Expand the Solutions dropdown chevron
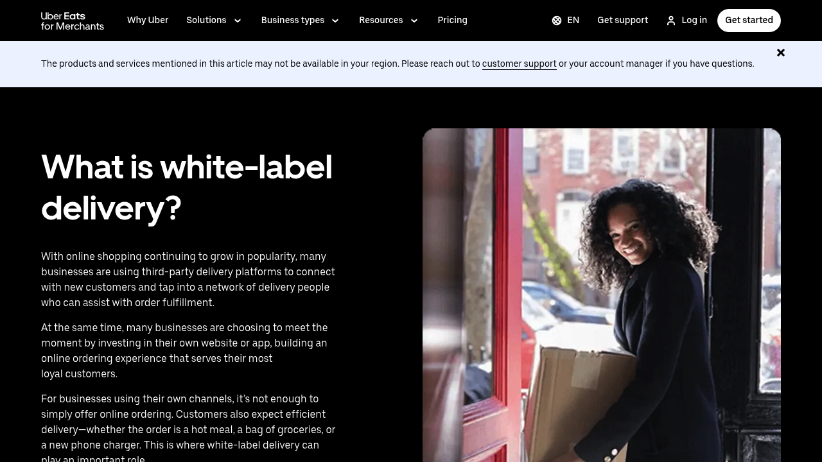This screenshot has height=462, width=822. tap(238, 21)
